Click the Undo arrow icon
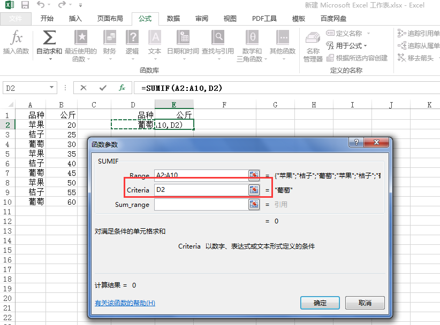The image size is (440, 325). click(40, 5)
